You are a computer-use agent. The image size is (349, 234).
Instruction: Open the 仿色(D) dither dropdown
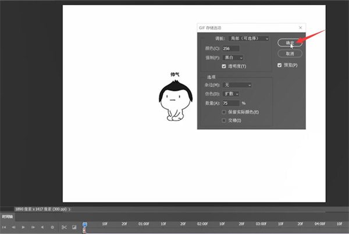(231, 94)
